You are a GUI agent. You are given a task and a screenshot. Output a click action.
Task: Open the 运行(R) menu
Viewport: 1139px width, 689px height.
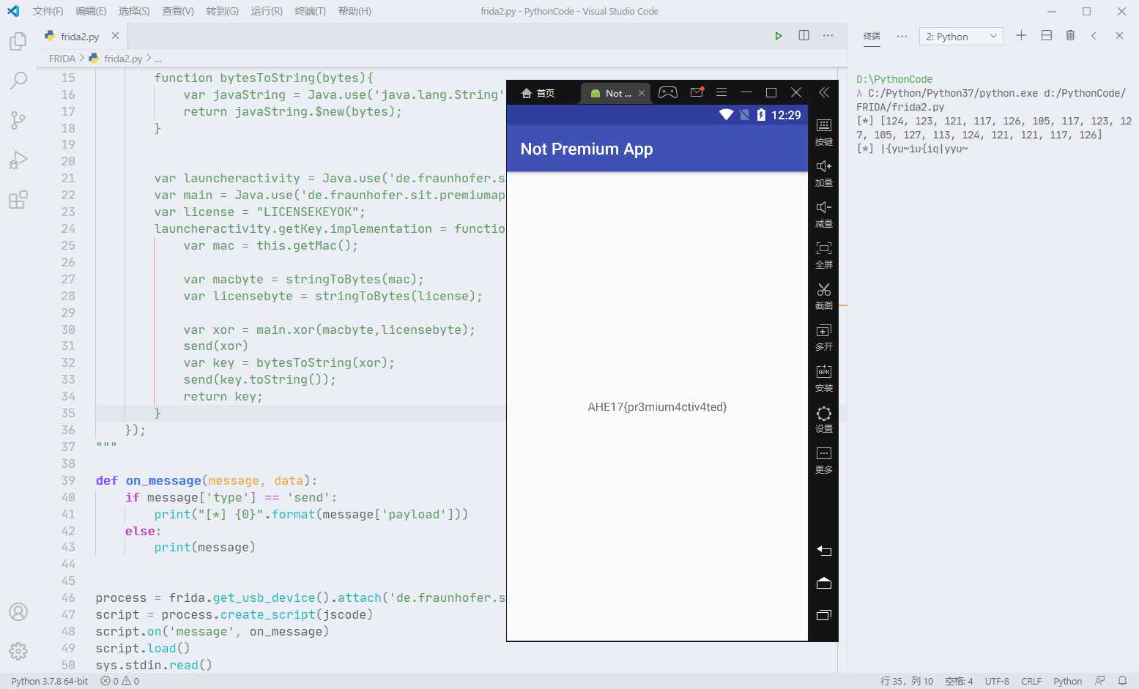(x=266, y=11)
